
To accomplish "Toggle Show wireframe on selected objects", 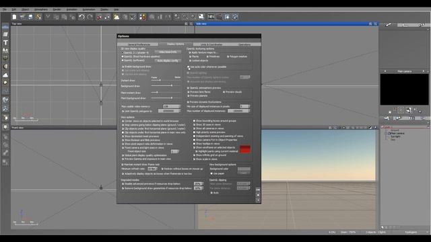I will 194,148.
